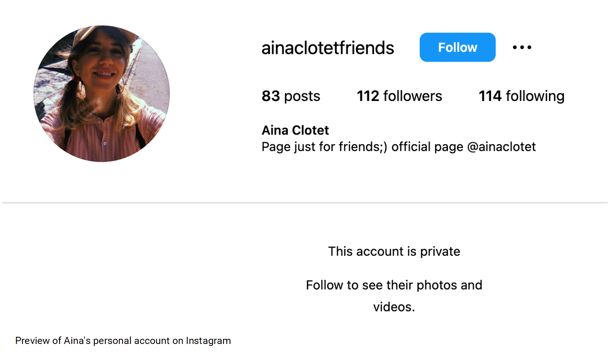
Task: Click the horizontal divider below the bio
Action: (305, 202)
